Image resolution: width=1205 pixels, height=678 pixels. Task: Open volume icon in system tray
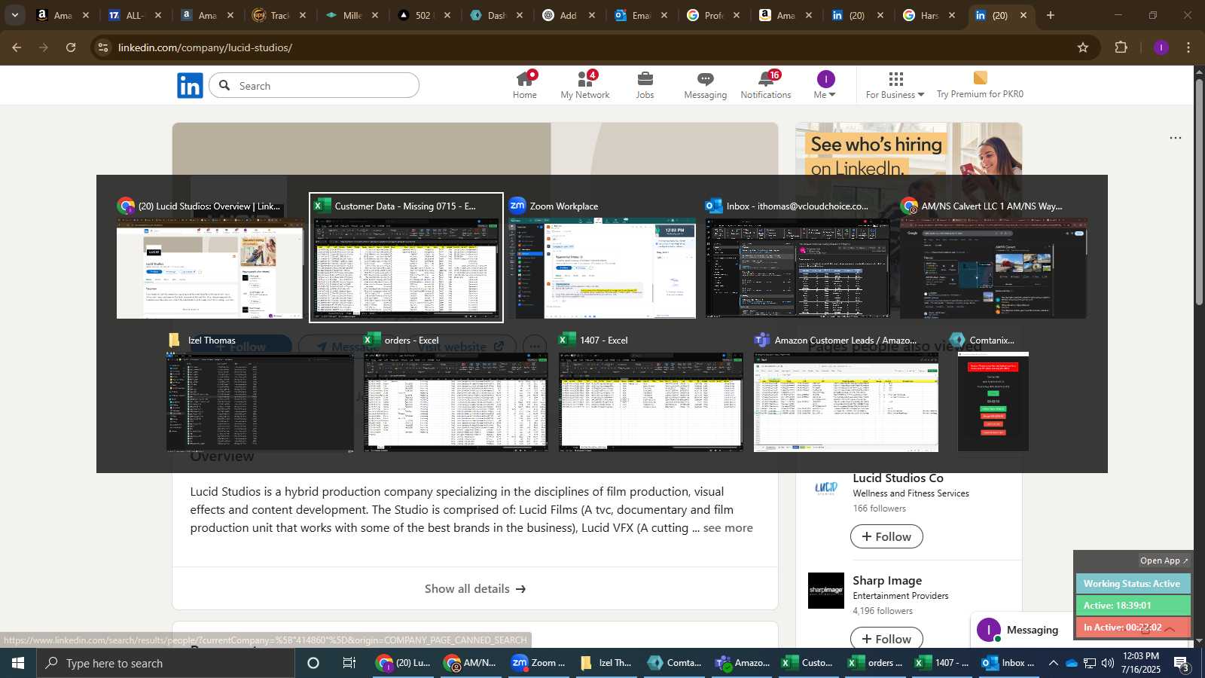click(x=1108, y=663)
